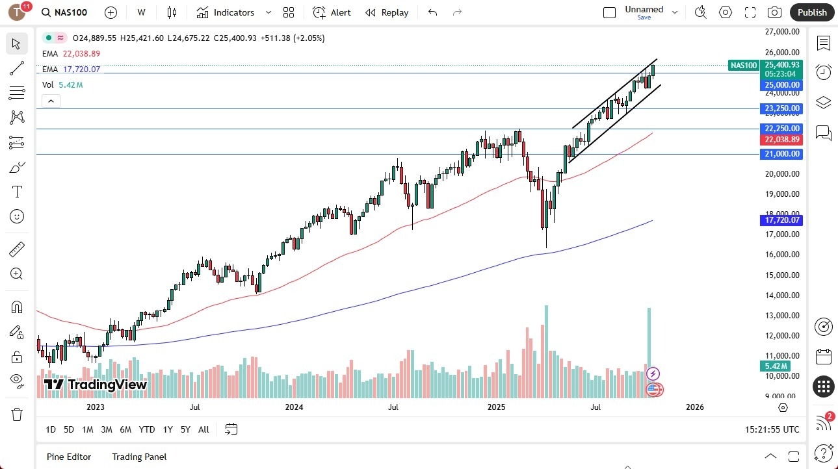Screen dimensions: 838x469
Task: Toggle magnet mode in the left toolbar
Action: [17, 307]
